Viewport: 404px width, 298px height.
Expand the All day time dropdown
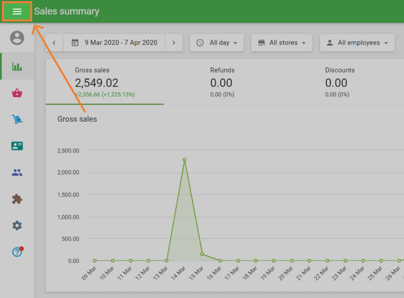pyautogui.click(x=217, y=43)
